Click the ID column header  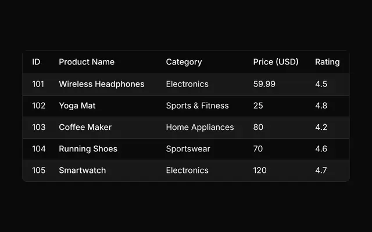[x=36, y=62]
